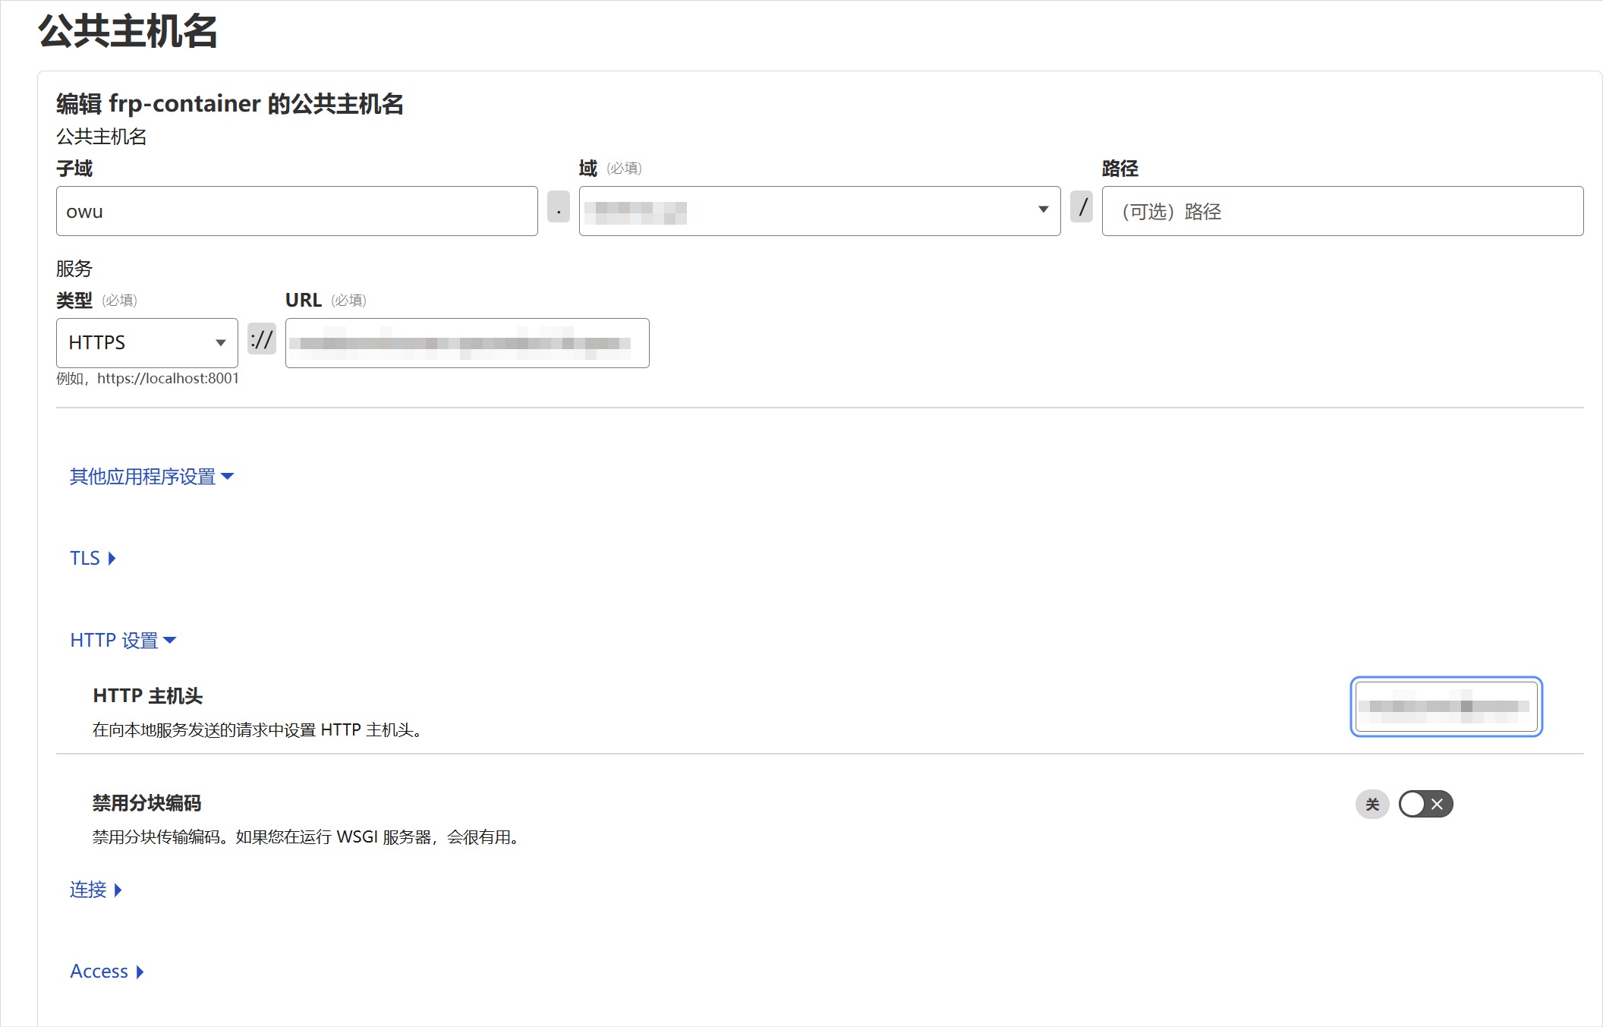This screenshot has height=1027, width=1603.
Task: Click the slash separator before path
Action: pyautogui.click(x=1082, y=206)
